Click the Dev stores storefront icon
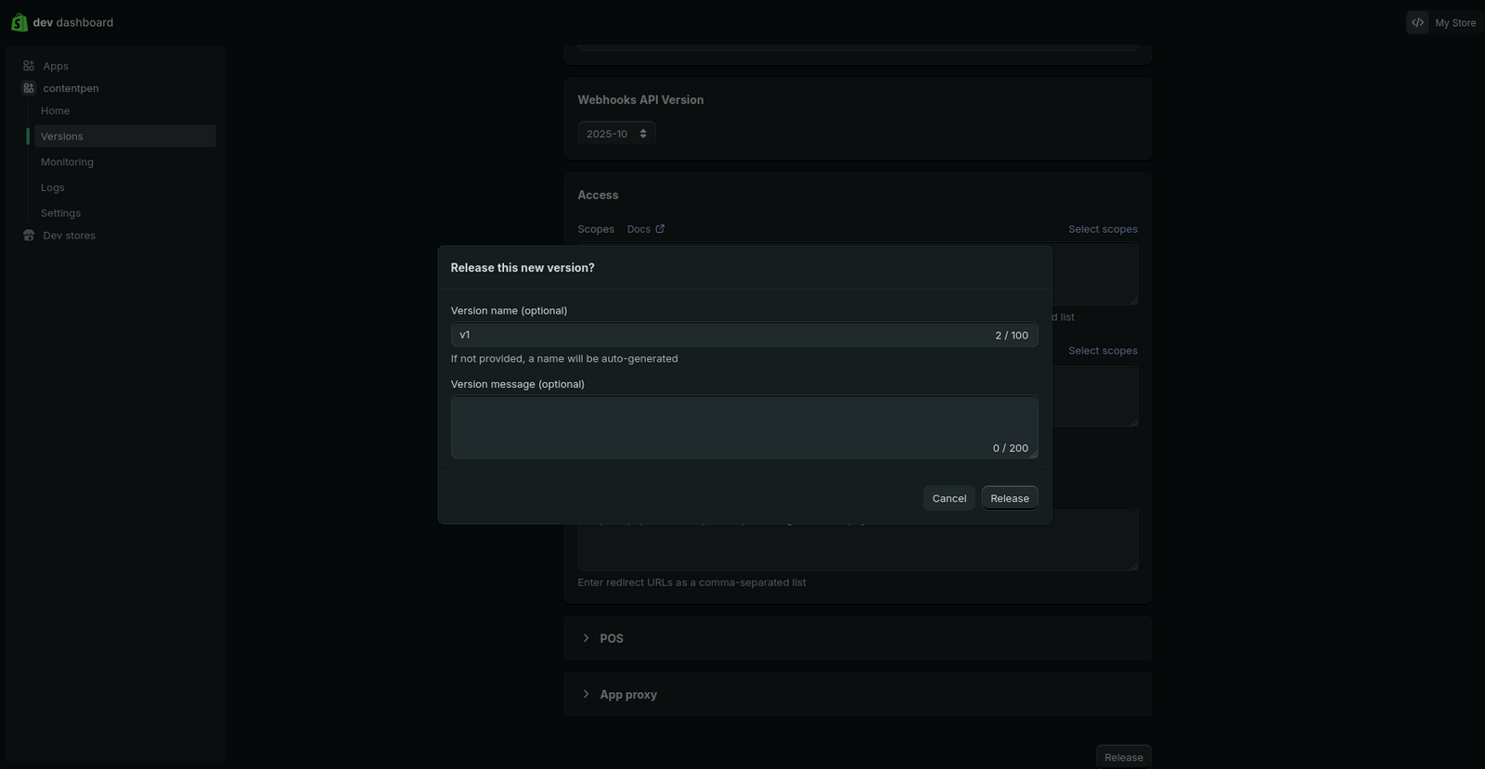 click(29, 236)
